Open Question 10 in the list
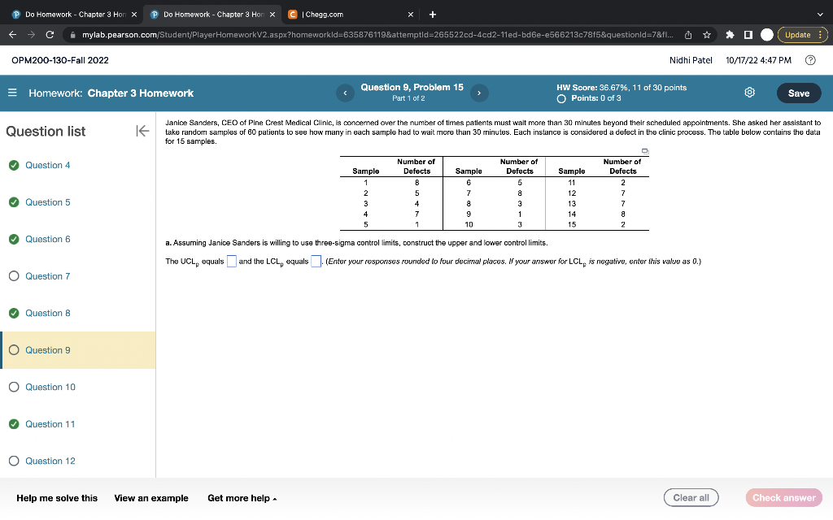 click(x=50, y=387)
